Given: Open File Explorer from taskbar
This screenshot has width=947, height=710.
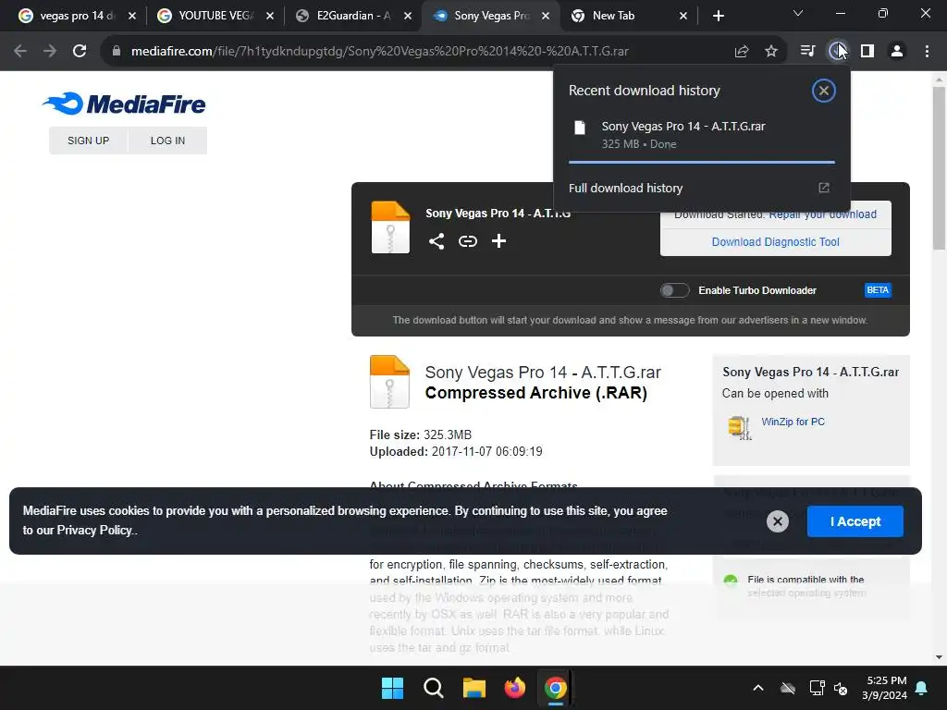Looking at the screenshot, I should pyautogui.click(x=474, y=688).
